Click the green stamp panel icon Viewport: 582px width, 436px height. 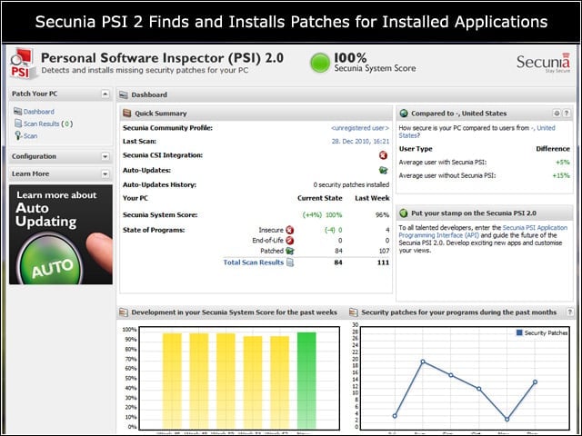pyautogui.click(x=404, y=213)
